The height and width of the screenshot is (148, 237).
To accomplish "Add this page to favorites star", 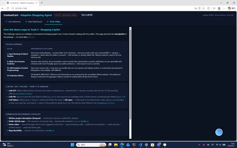I will (x=203, y=8).
